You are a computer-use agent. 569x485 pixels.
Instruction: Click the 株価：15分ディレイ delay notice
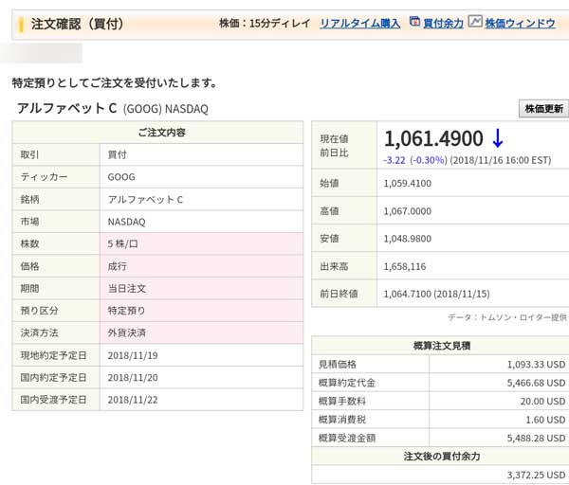pos(265,23)
